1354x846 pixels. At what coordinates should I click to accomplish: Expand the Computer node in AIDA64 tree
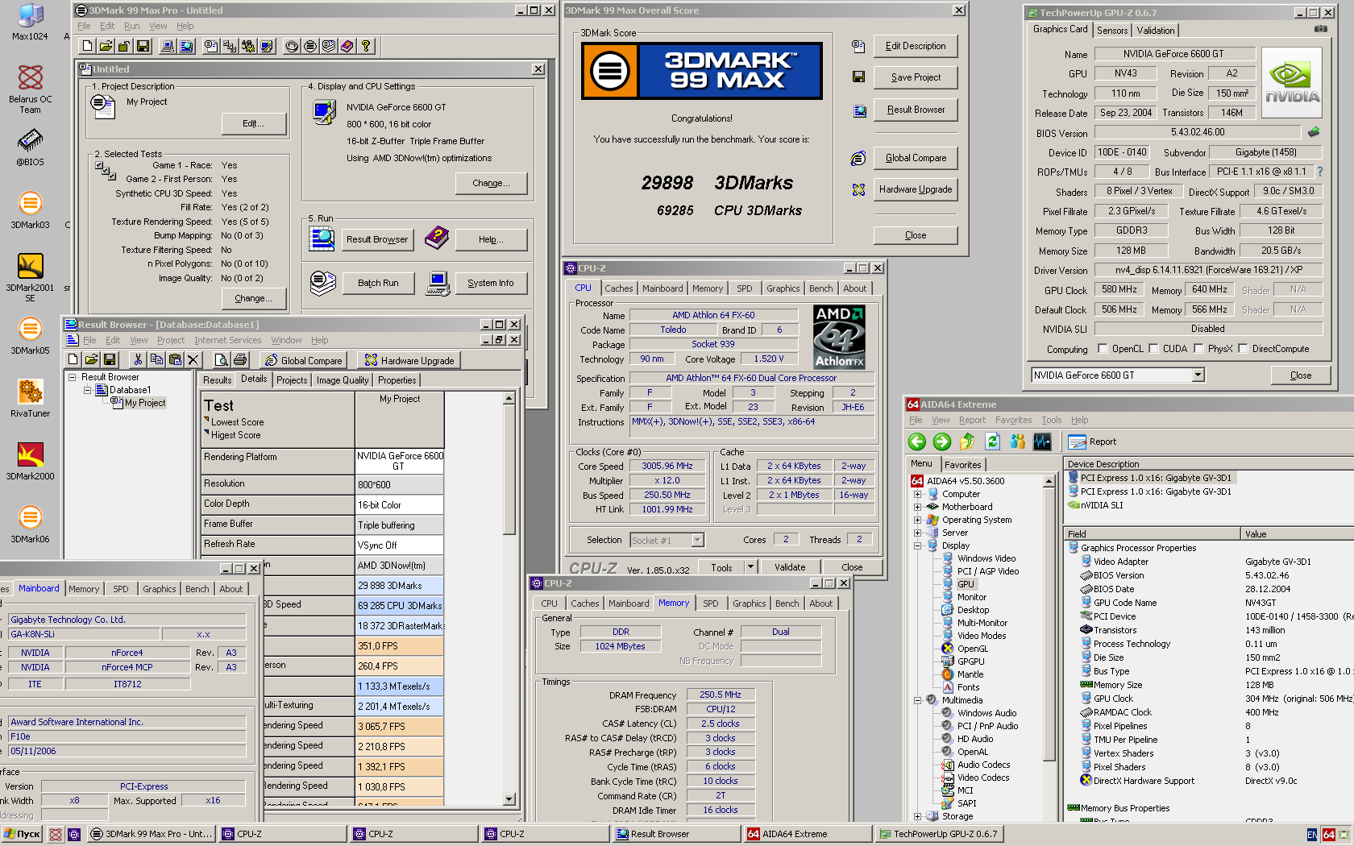(917, 494)
